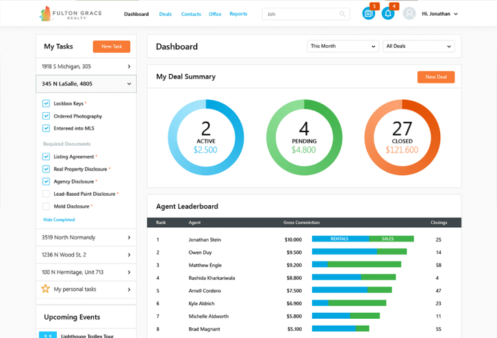Click the New Task button
The height and width of the screenshot is (338, 497).
click(112, 47)
